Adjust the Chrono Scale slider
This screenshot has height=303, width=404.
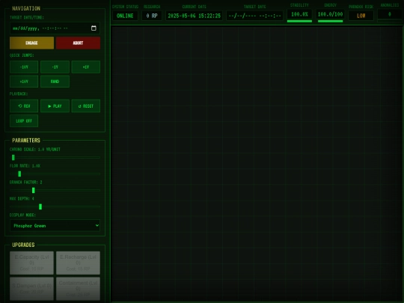pyautogui.click(x=55, y=157)
